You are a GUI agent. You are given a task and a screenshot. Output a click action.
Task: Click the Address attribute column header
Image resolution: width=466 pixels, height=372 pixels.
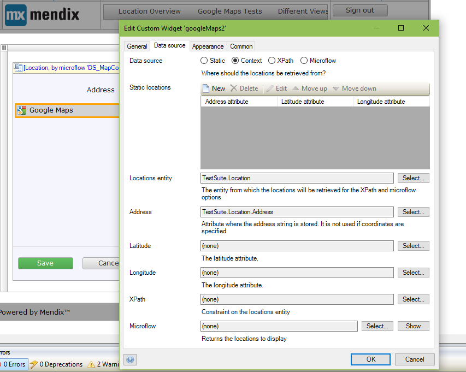239,102
